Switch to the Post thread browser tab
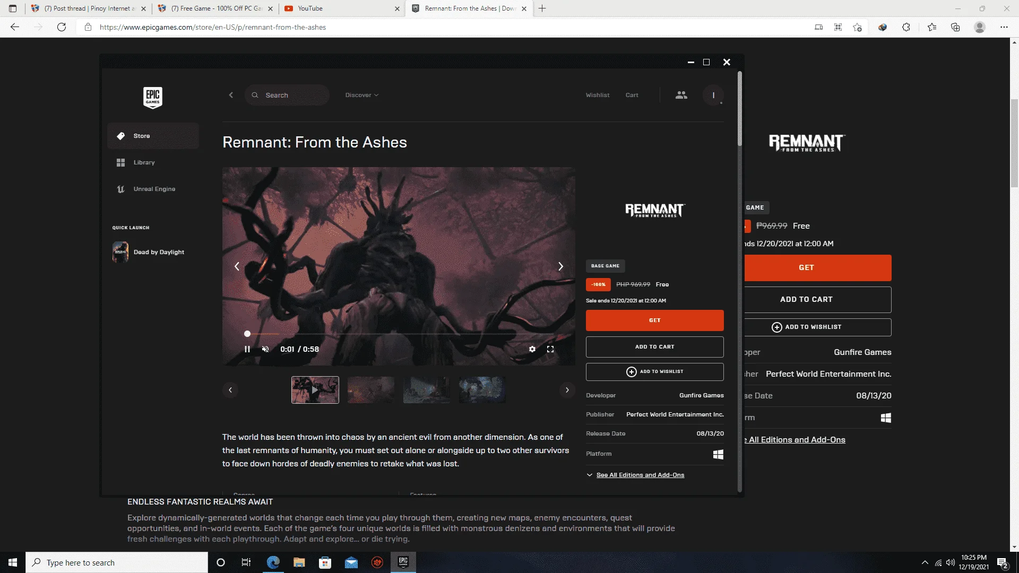1019x573 pixels. 89,8
